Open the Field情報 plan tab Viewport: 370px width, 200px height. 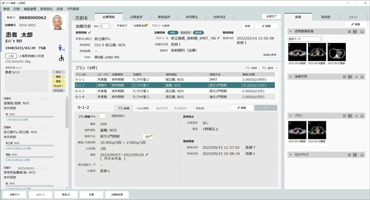pos(143,108)
